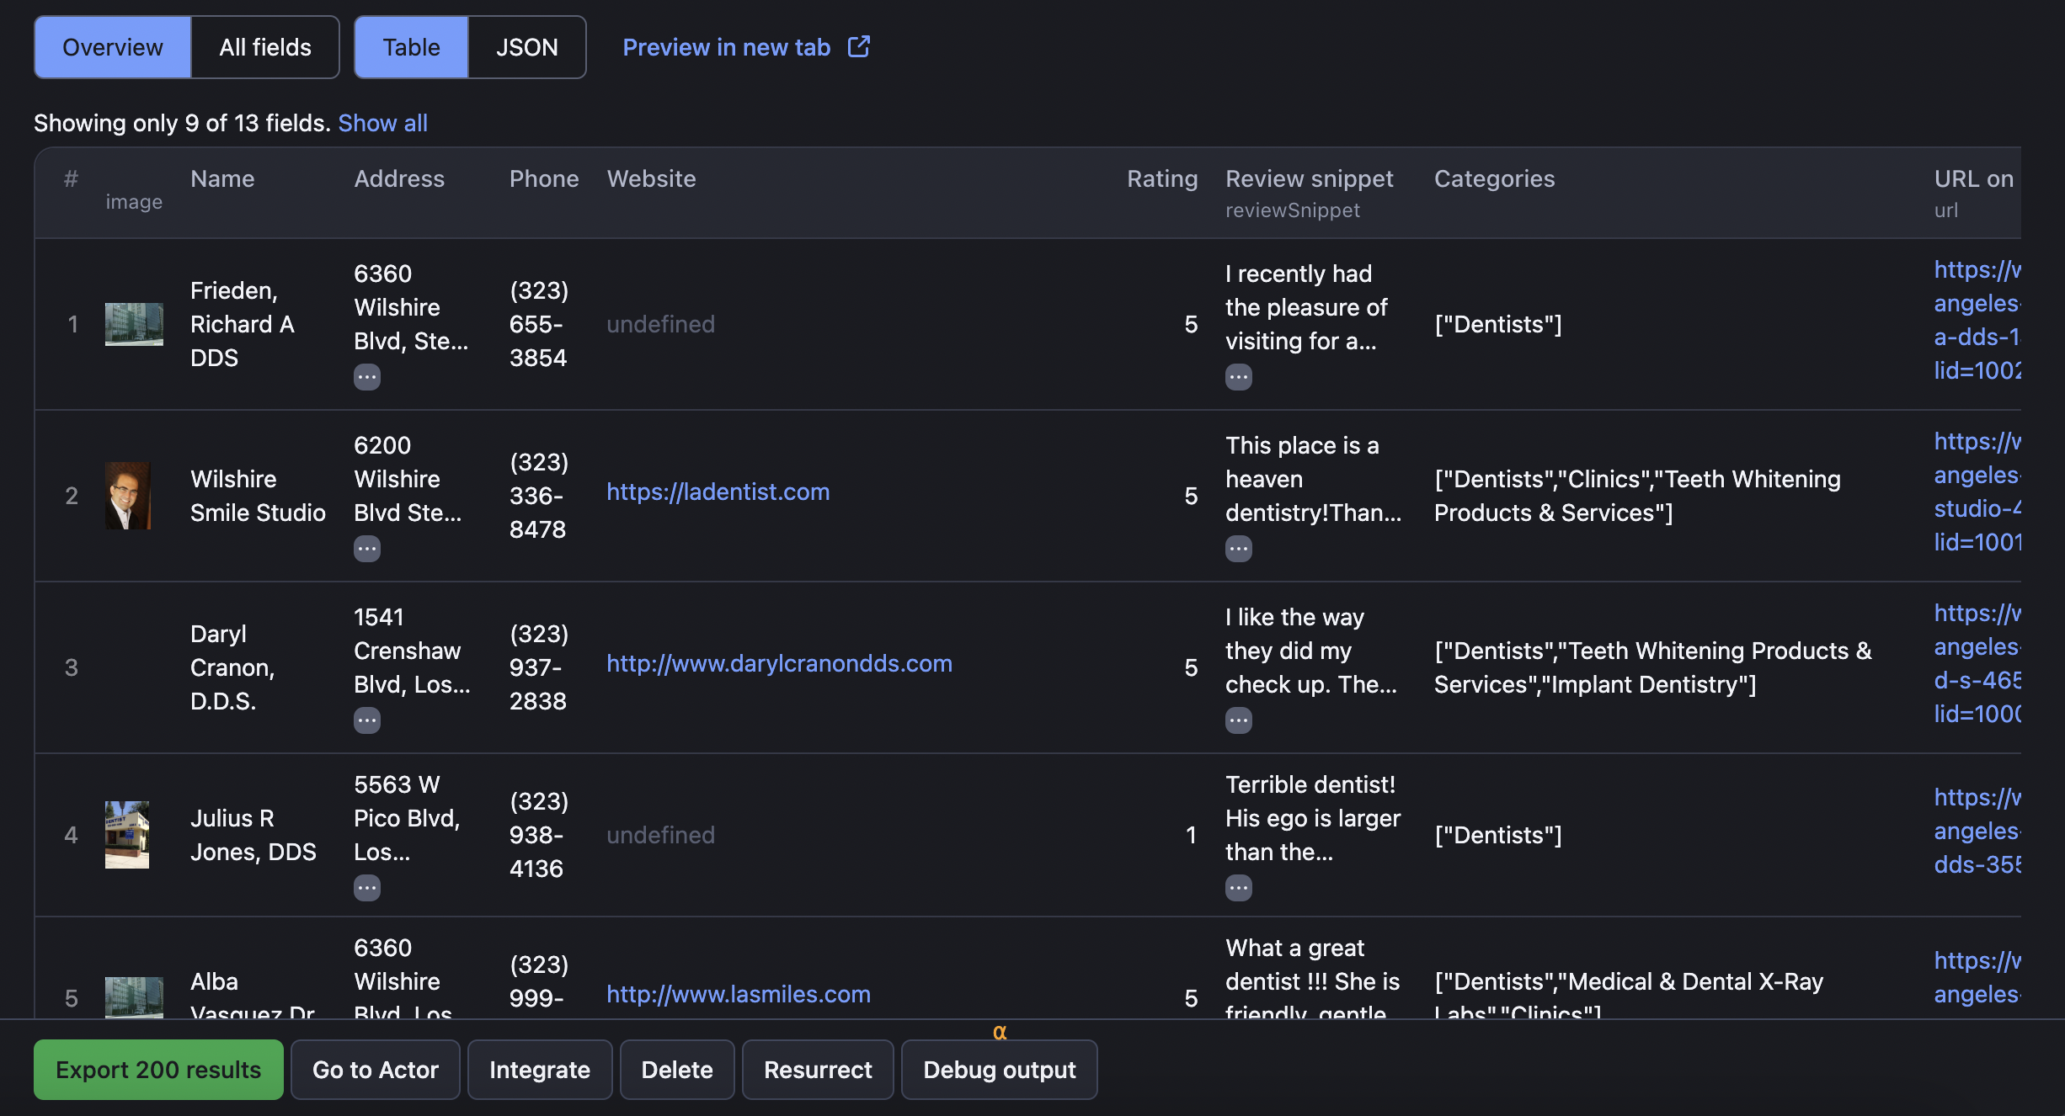This screenshot has height=1116, width=2065.
Task: Click Export 200 results button
Action: click(x=158, y=1070)
